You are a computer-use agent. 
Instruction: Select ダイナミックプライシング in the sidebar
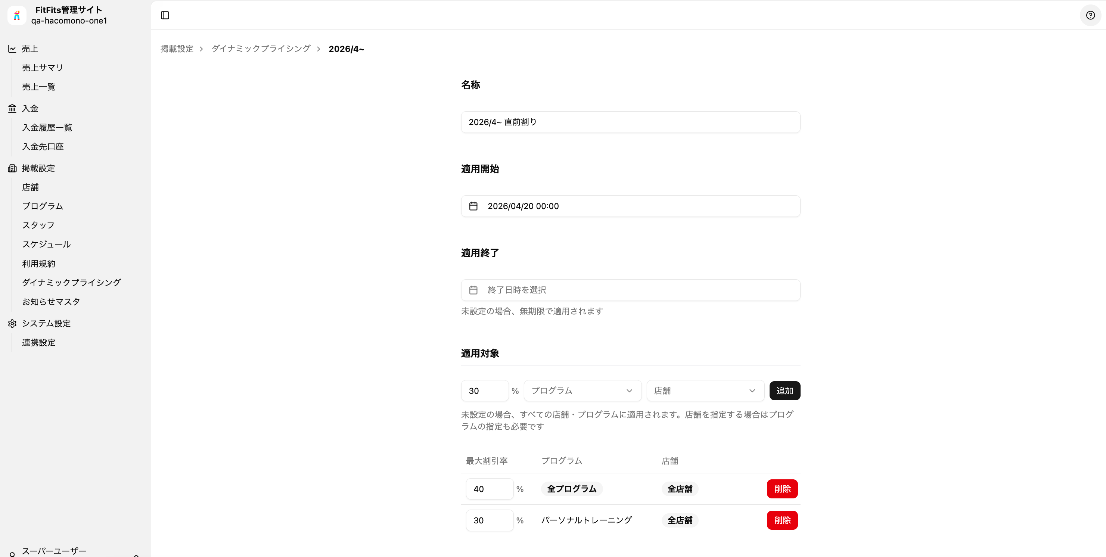click(71, 282)
